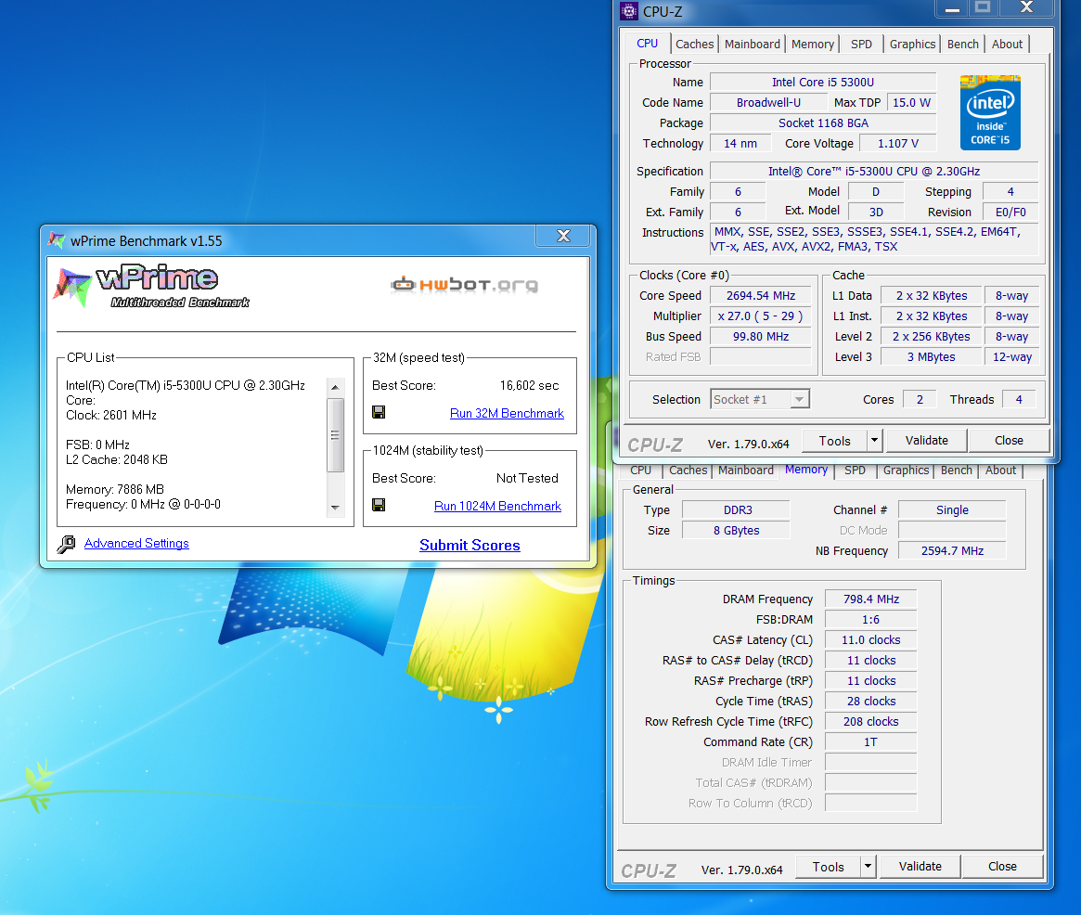1081x915 pixels.
Task: Click the save icon under 1024M stability test
Action: point(379,505)
